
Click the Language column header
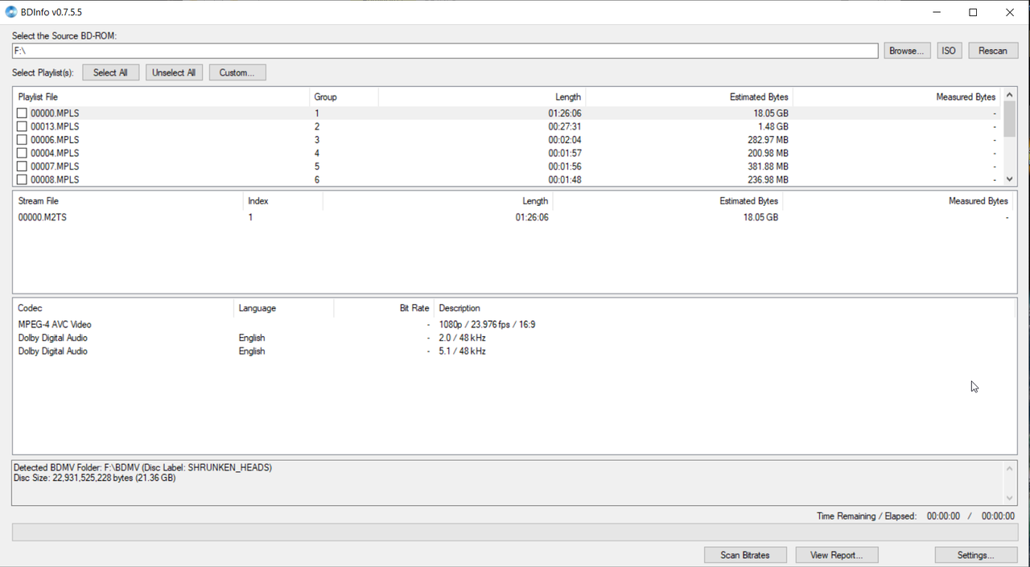[x=283, y=308]
